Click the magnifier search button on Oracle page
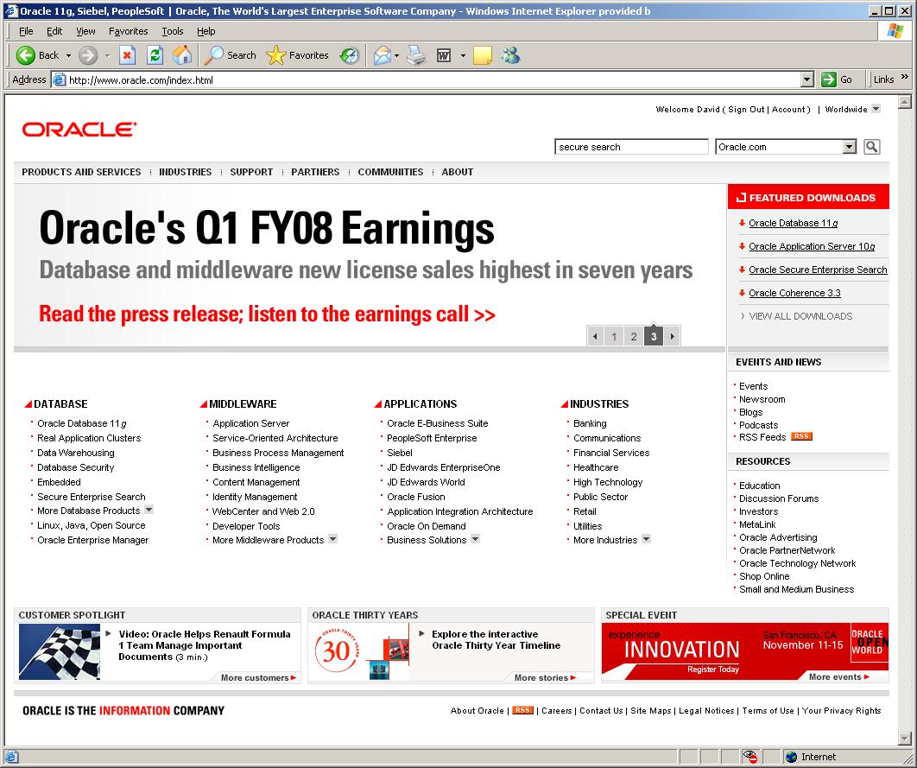Image resolution: width=917 pixels, height=768 pixels. 871,147
